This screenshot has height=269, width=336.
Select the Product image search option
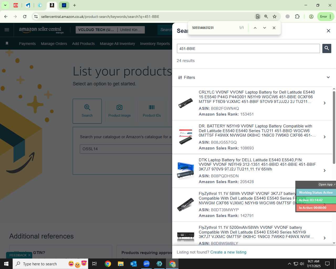tap(119, 111)
